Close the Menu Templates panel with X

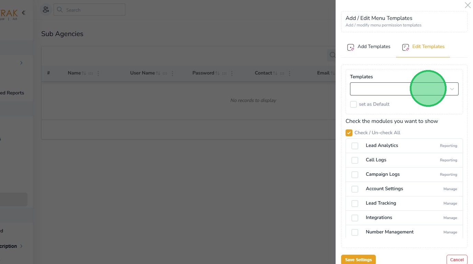468,5
